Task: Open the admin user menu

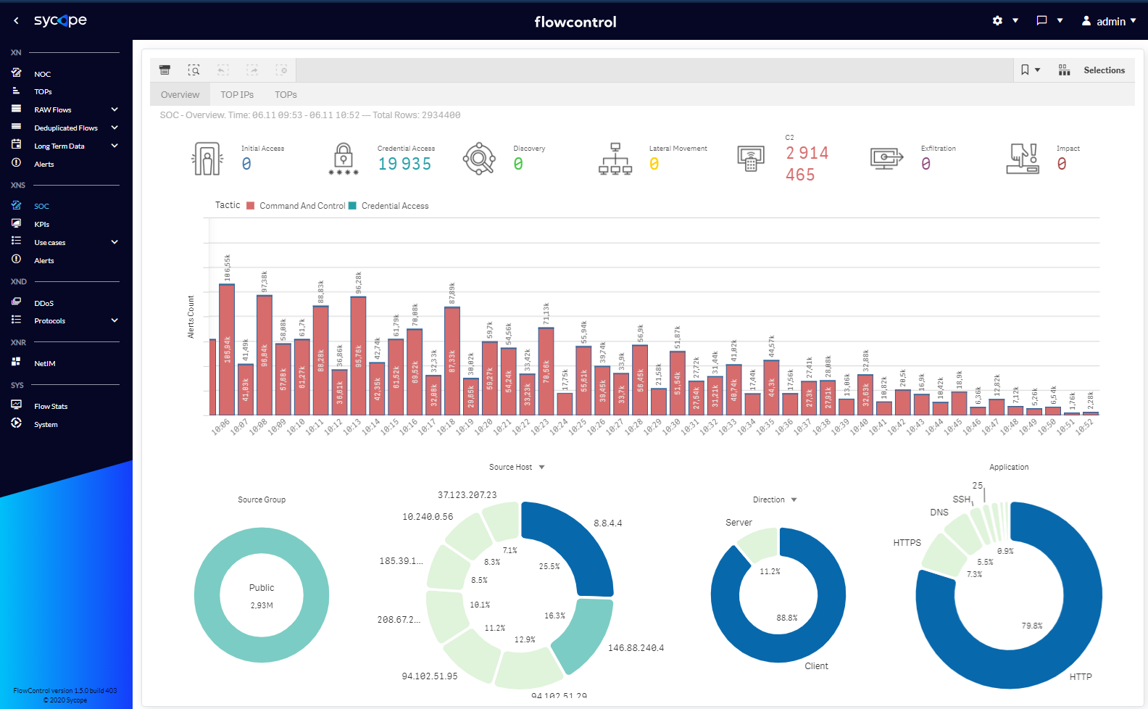Action: [x=1109, y=21]
